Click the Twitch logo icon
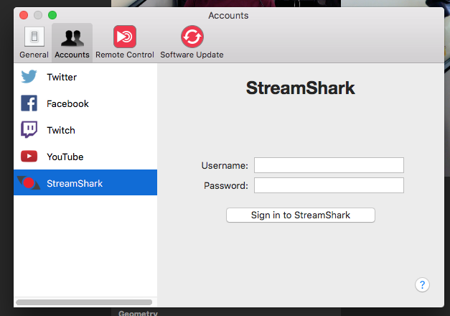Viewport: 450px width, 316px height. pyautogui.click(x=29, y=129)
